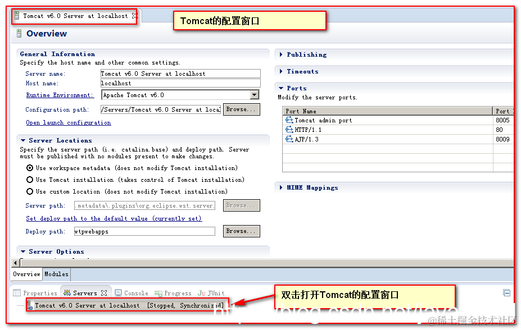Click the horizontal scrollbar left arrow
The height and width of the screenshot is (330, 521).
pos(15,263)
